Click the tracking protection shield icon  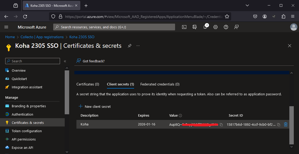pos(53,17)
